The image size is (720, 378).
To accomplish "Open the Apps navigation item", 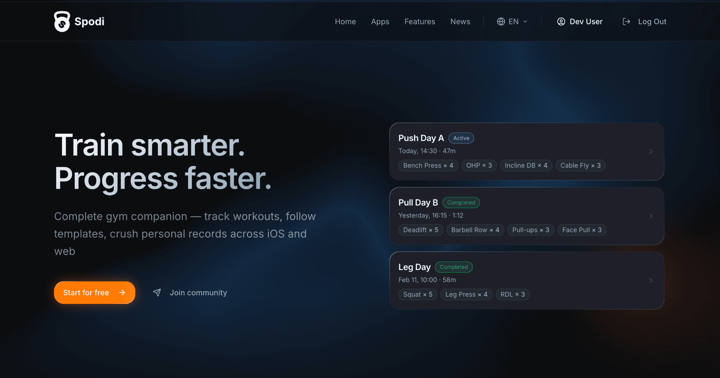I will click(380, 21).
